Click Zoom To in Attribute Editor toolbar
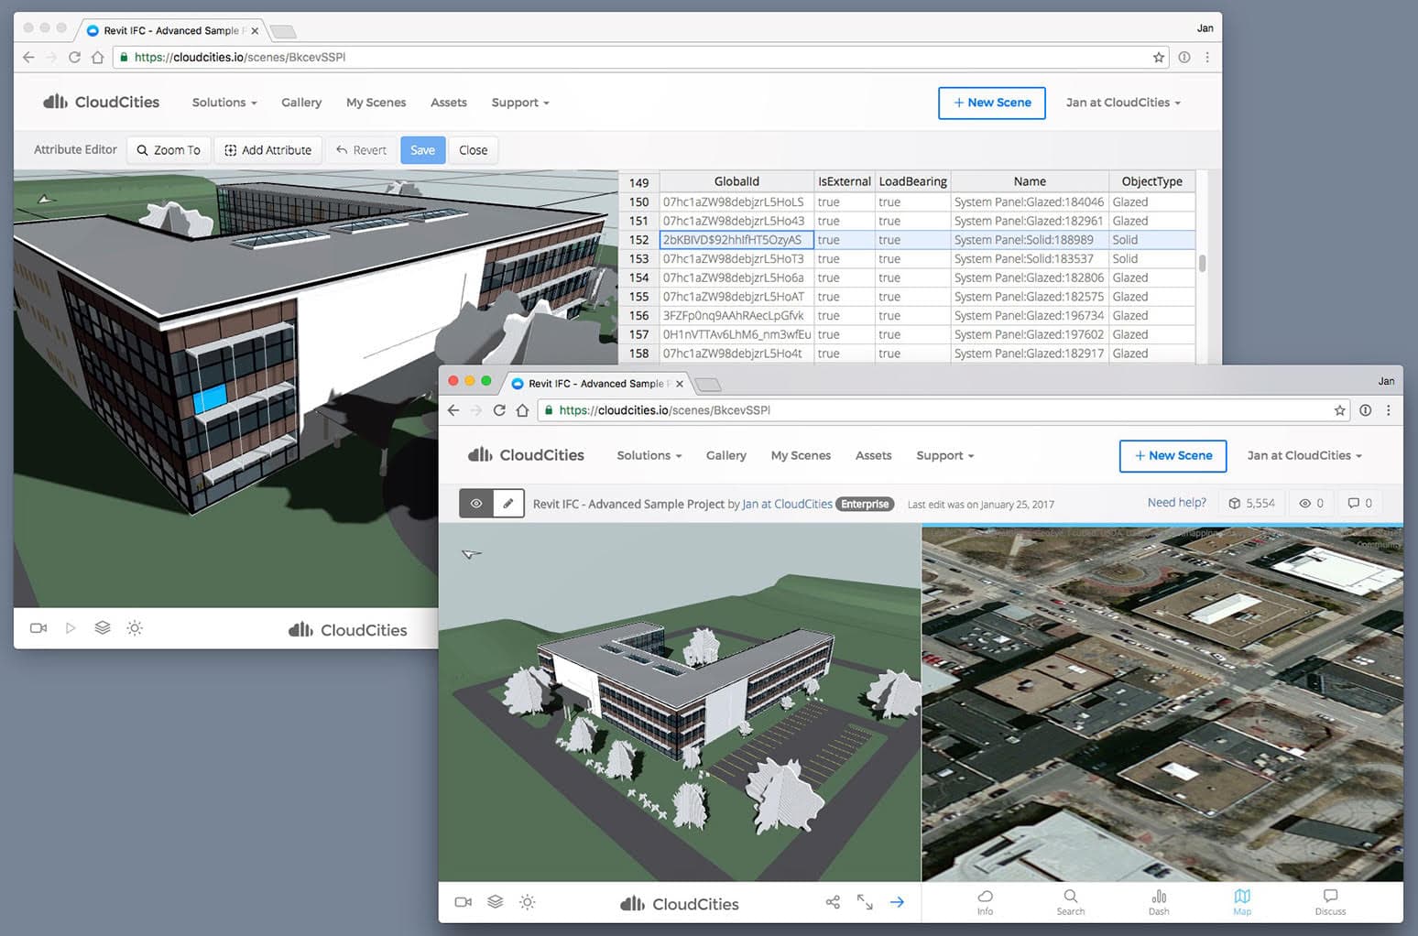The height and width of the screenshot is (936, 1418). tap(169, 150)
